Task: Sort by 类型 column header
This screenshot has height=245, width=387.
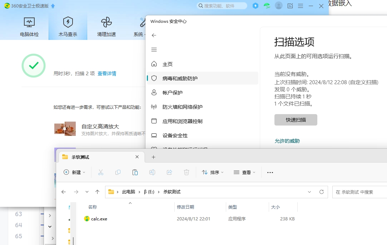Action: [233, 207]
